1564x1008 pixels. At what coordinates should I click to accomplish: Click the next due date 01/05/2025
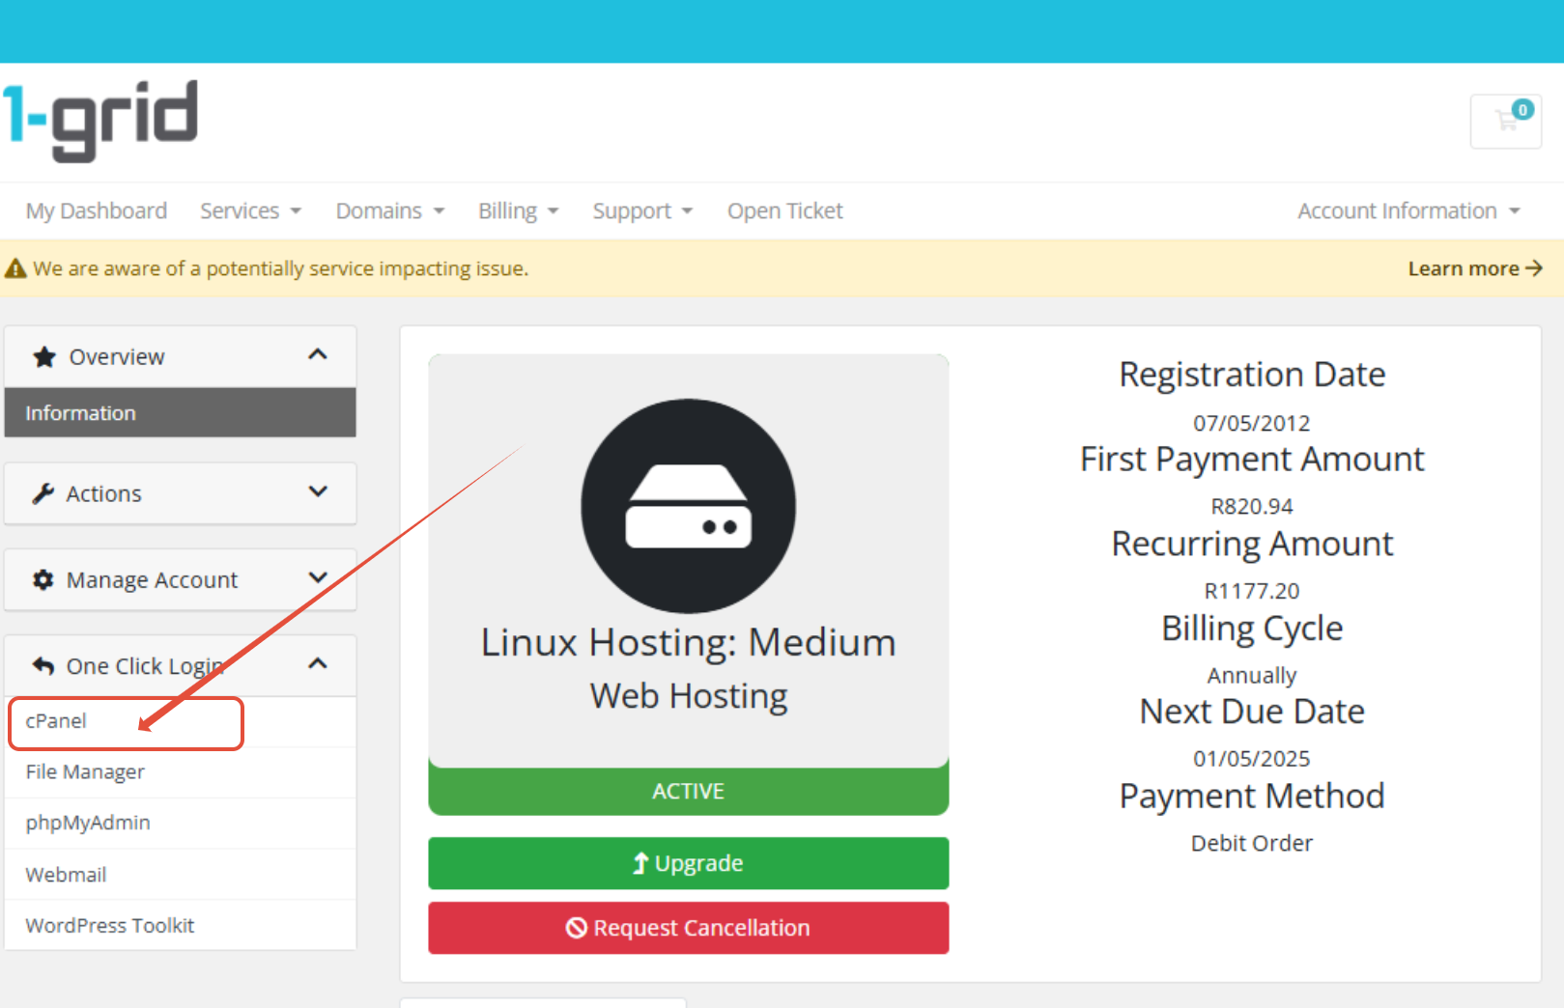tap(1252, 759)
